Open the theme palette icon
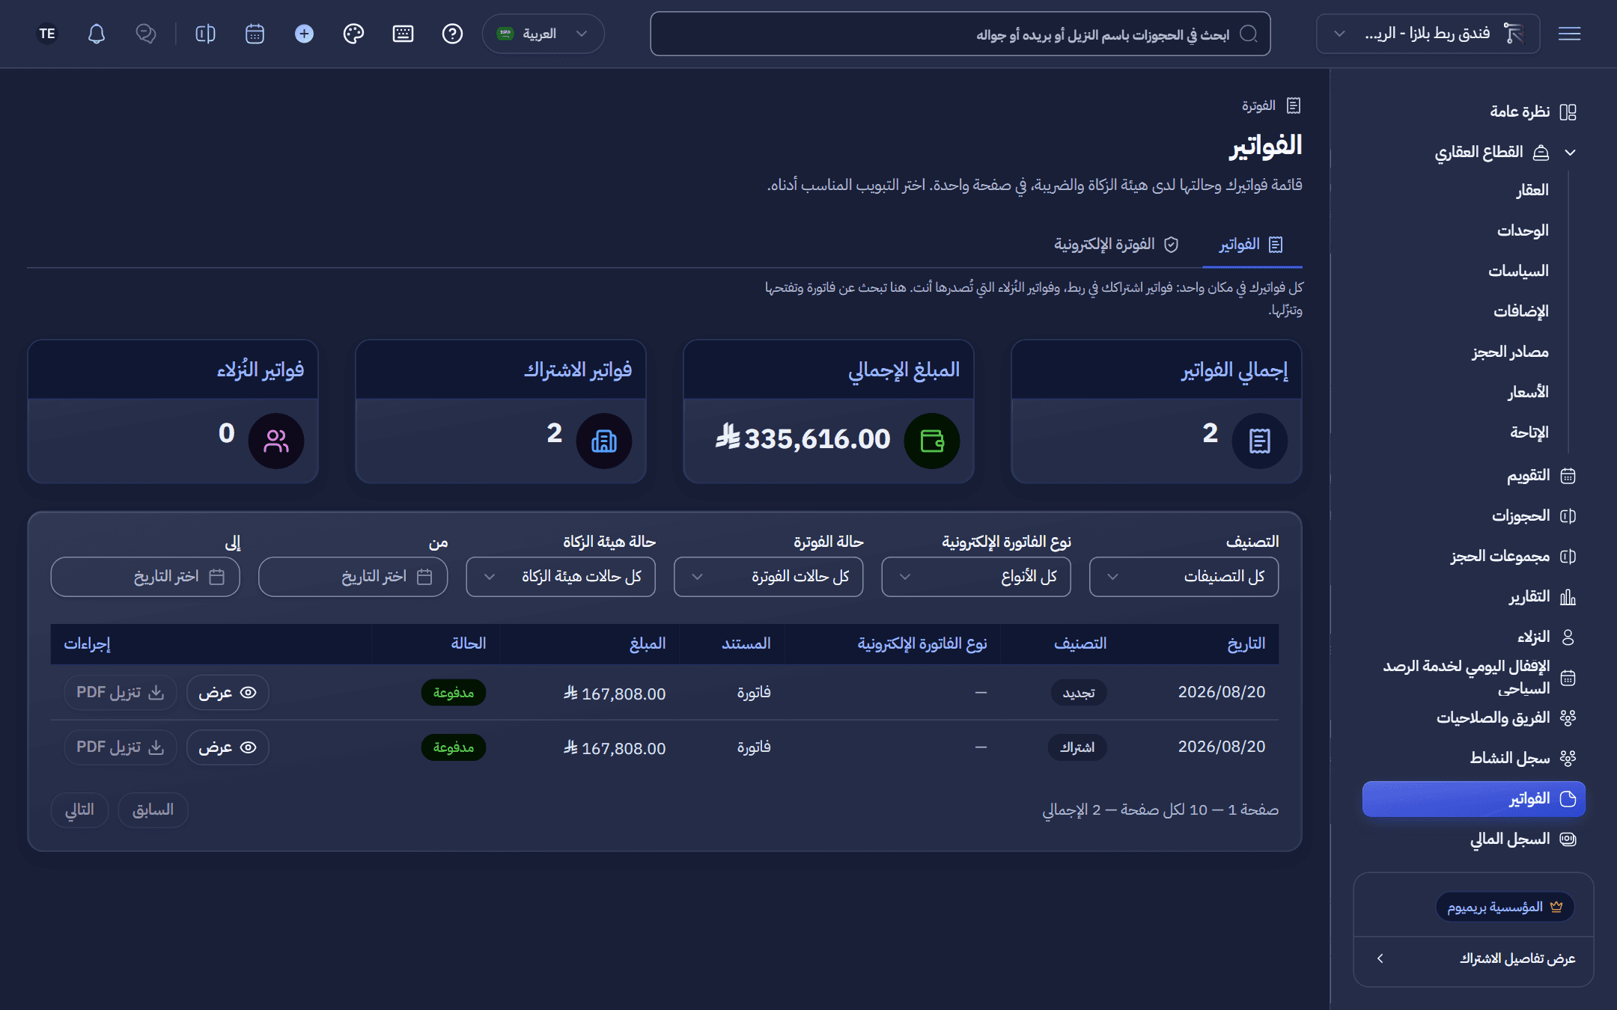This screenshot has height=1010, width=1617. [x=353, y=34]
